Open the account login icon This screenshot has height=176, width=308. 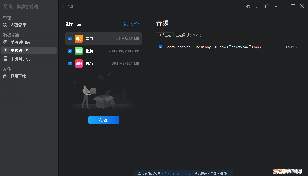[248, 6]
